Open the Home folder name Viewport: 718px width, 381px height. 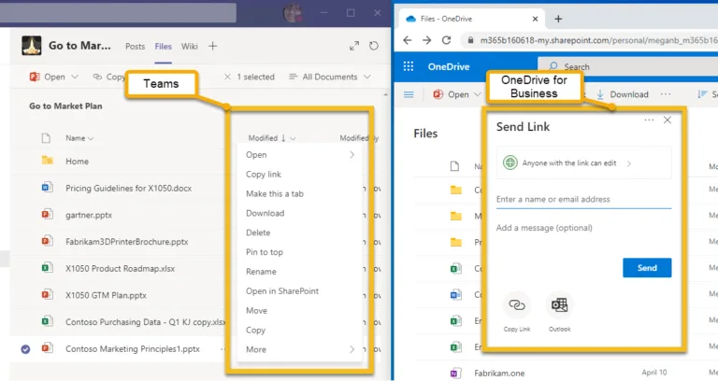coord(77,161)
